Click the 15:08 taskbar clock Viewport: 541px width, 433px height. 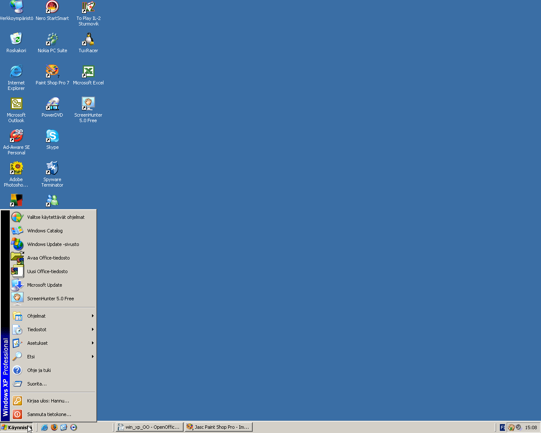[531, 427]
